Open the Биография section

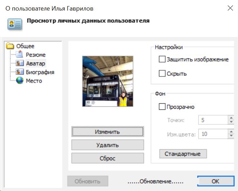click(40, 72)
